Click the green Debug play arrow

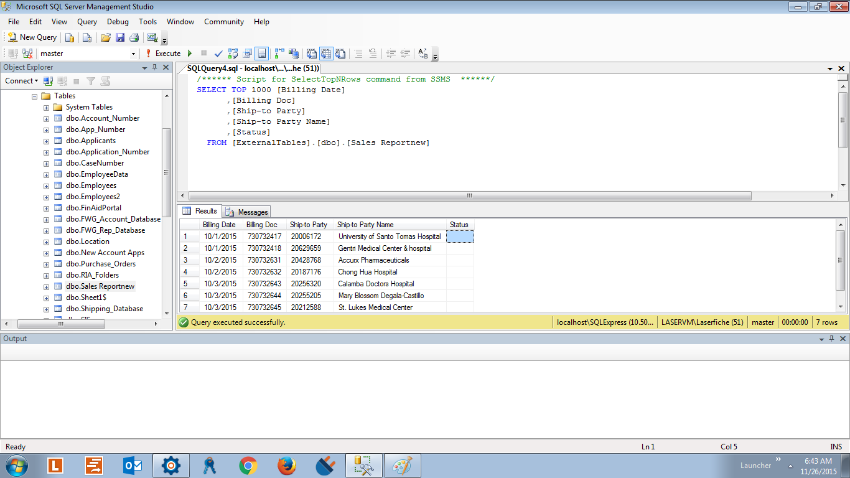190,54
